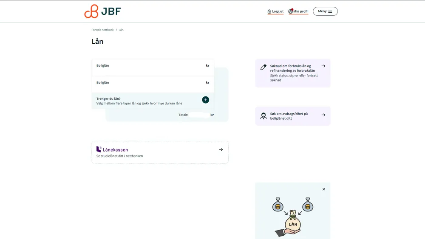Screen dimensions: 425x239
Task: Close the loan illustration banner
Action: point(324,189)
